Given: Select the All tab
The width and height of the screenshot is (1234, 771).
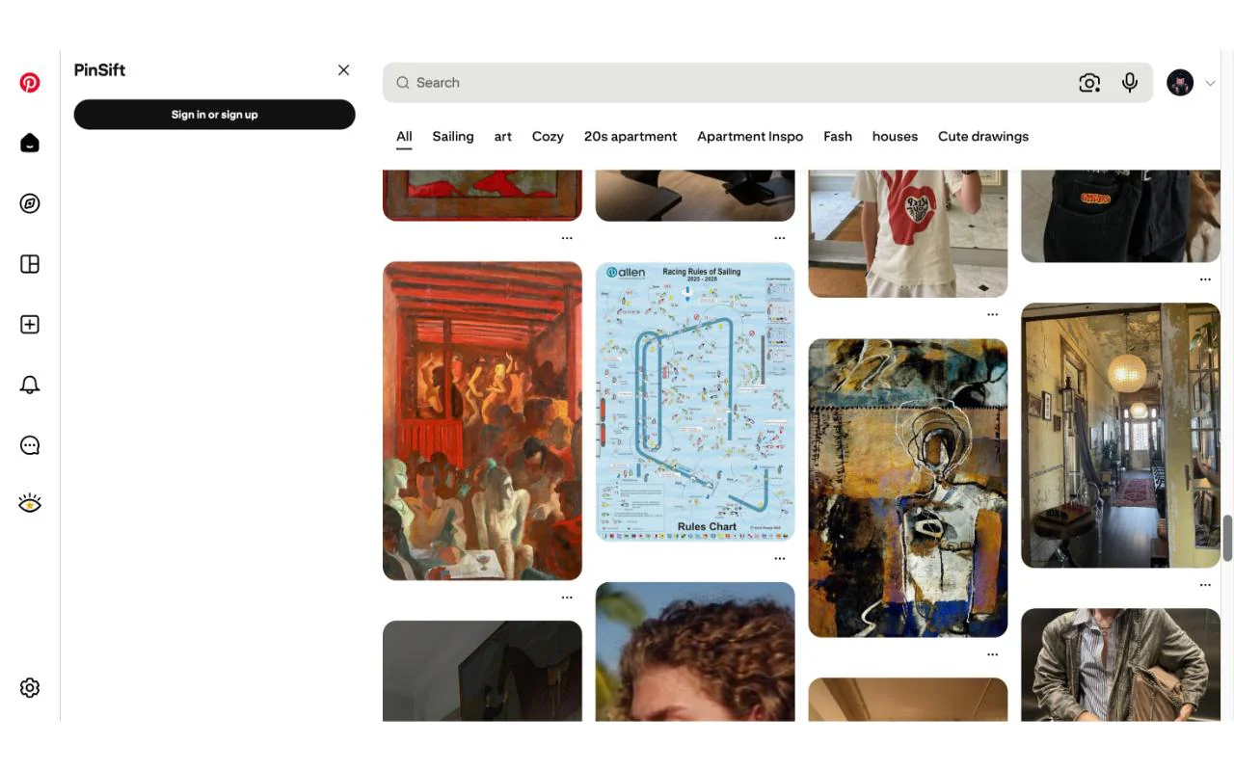Looking at the screenshot, I should pos(404,137).
